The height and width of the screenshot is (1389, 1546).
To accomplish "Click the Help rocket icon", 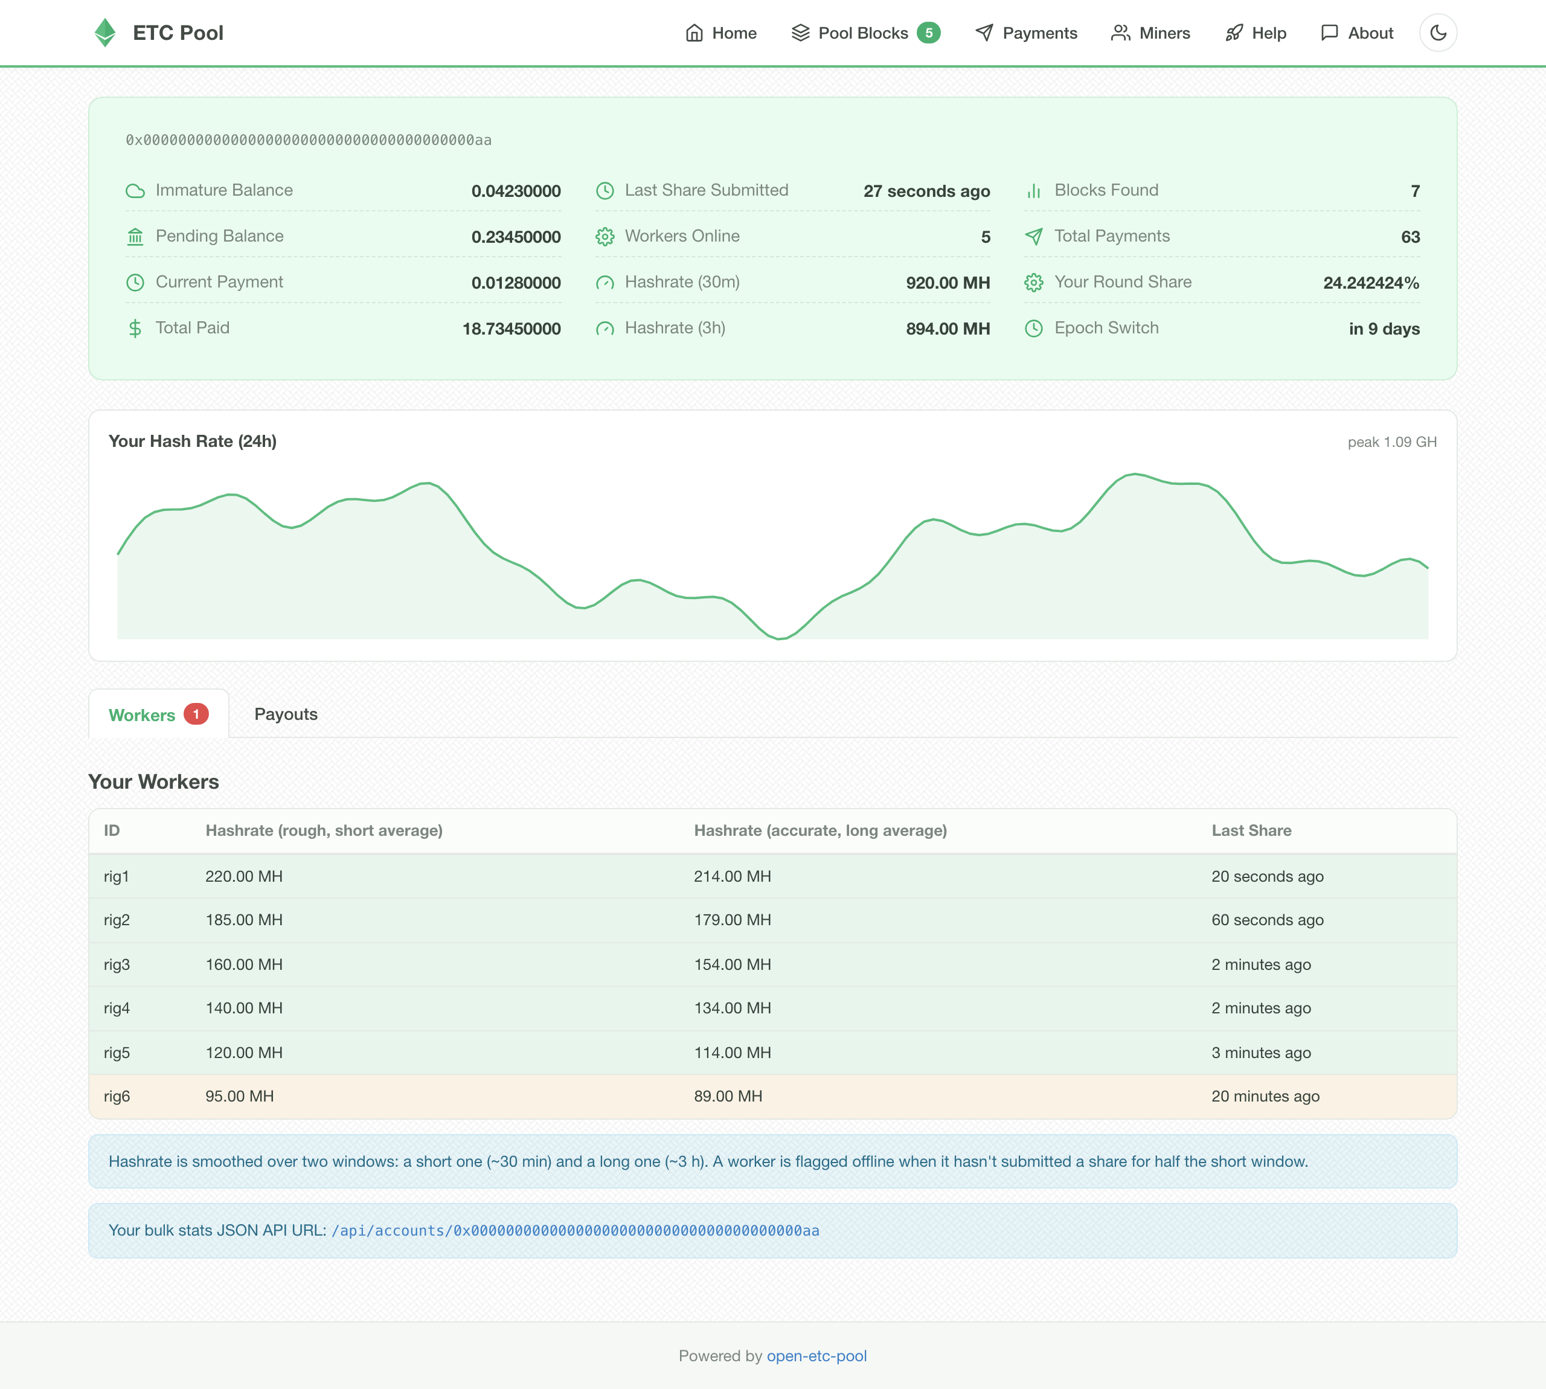I will point(1234,33).
